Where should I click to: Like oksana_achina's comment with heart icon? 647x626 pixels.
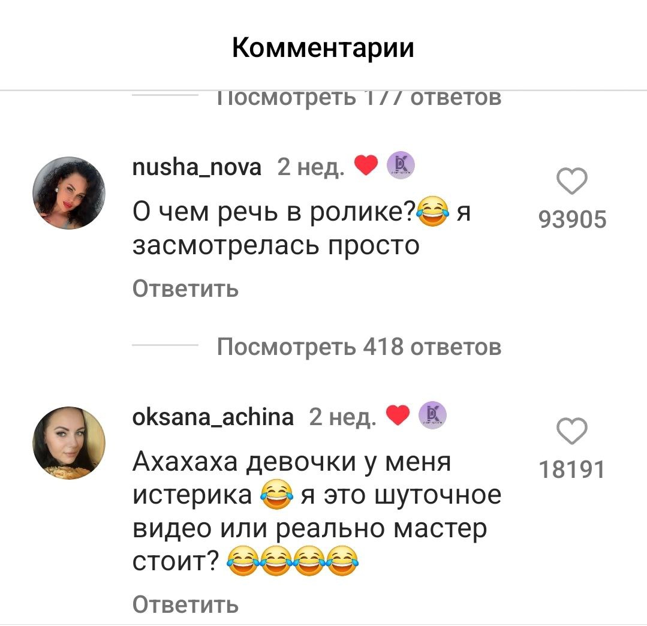coord(572,431)
